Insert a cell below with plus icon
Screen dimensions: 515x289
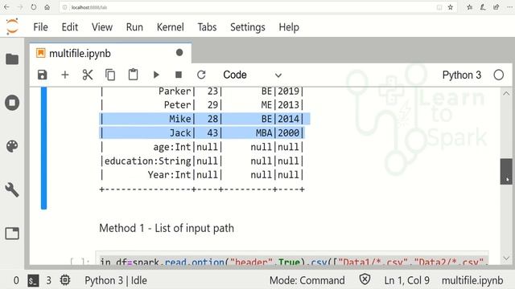click(65, 75)
